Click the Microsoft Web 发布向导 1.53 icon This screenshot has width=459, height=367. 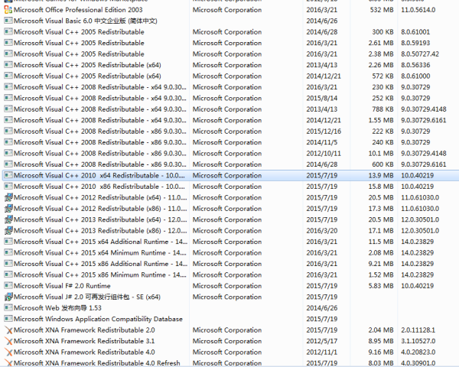8,308
